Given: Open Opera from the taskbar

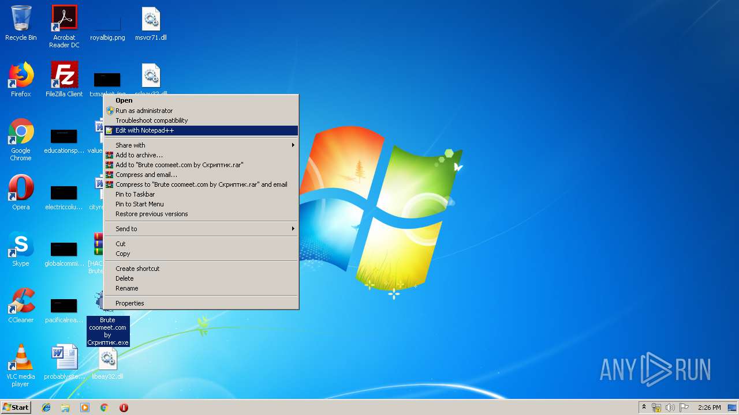Looking at the screenshot, I should (x=124, y=408).
